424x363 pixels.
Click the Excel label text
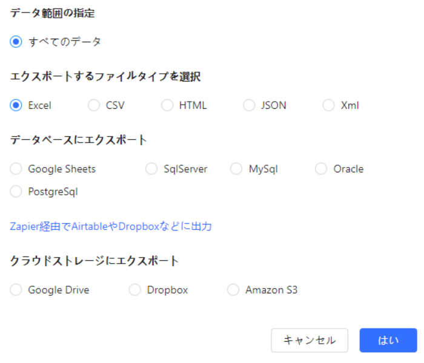point(40,105)
